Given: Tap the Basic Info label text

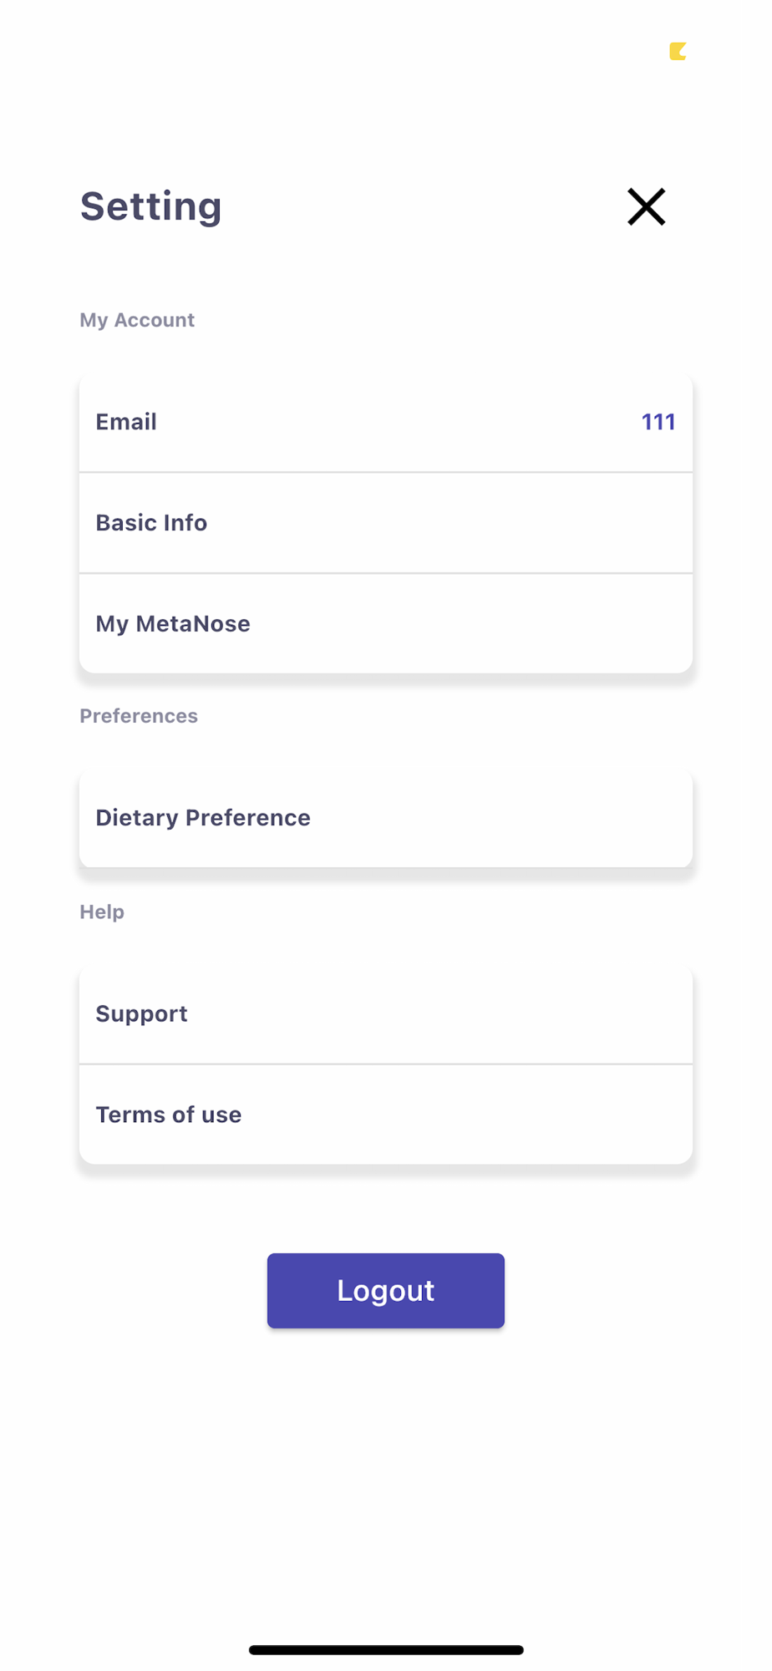Looking at the screenshot, I should 151,523.
